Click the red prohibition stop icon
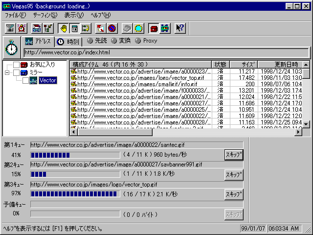Screen dimensions: 313x235 tap(112, 28)
